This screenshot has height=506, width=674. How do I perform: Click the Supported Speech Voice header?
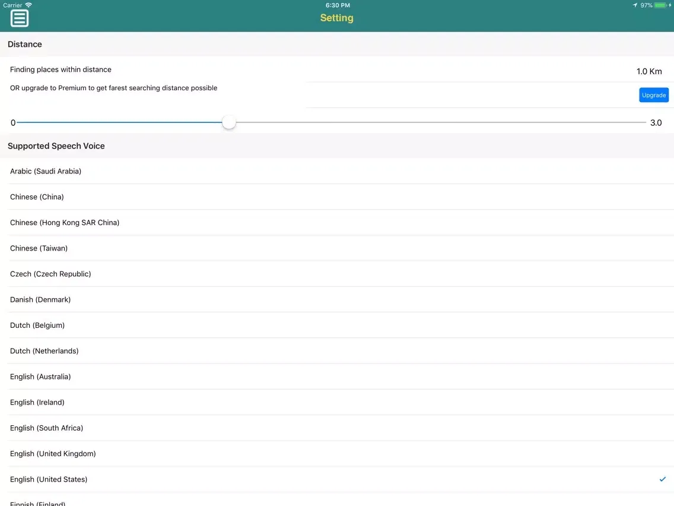56,146
